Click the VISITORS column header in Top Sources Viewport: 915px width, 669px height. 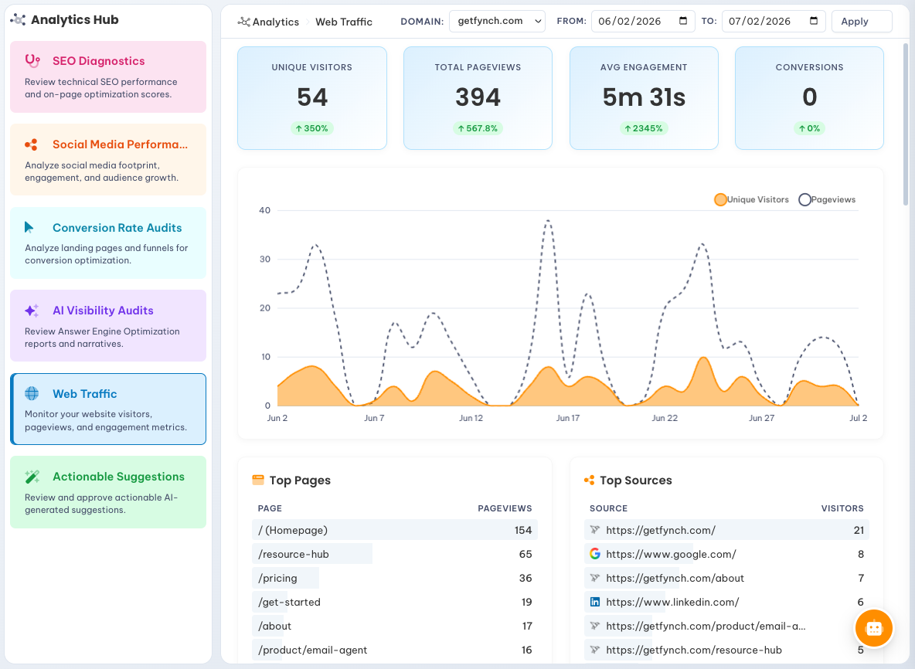842,508
